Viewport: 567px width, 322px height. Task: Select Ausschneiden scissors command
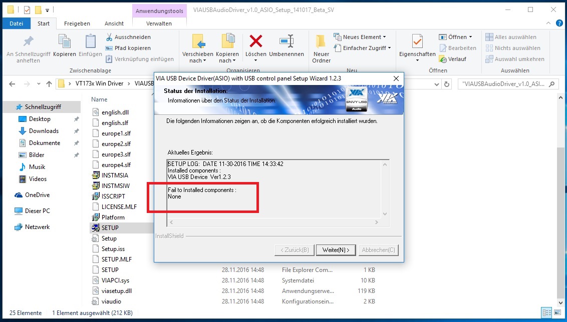(x=128, y=37)
